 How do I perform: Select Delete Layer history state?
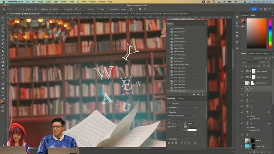pyautogui.click(x=179, y=45)
